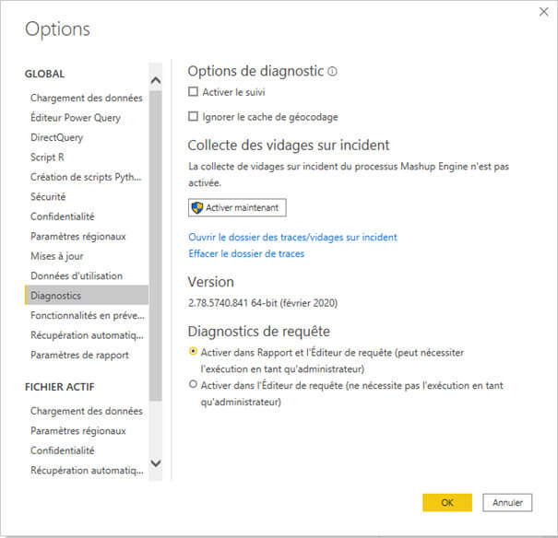Click the FICHIER ACTIF section header
This screenshot has height=538, width=558.
click(x=60, y=387)
